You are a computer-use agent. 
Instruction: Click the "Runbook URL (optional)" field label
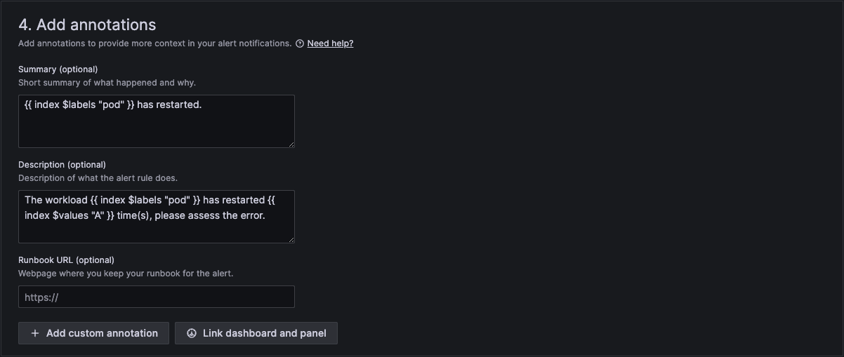pos(66,260)
